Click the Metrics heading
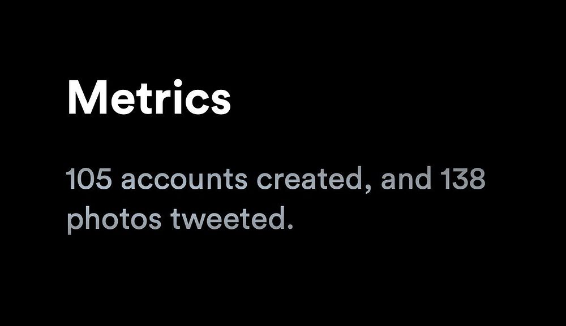Image resolution: width=566 pixels, height=326 pixels. (149, 97)
